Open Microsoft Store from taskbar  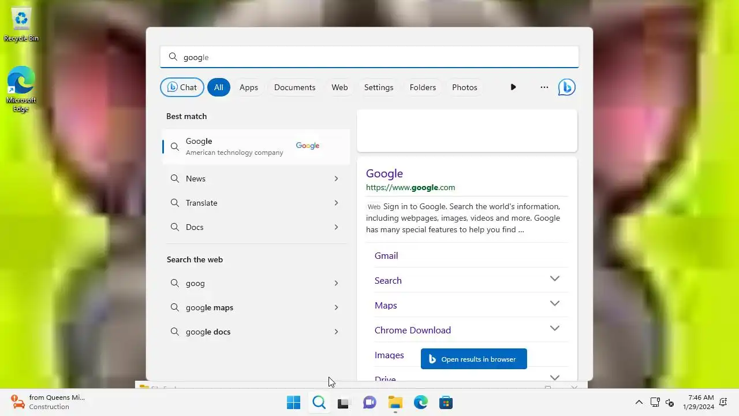click(x=446, y=403)
